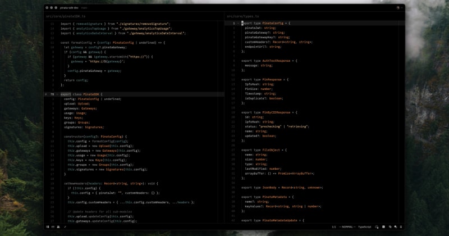
Task: Click the diagnostics checkmark icon in status bar
Action: pyautogui.click(x=66, y=227)
